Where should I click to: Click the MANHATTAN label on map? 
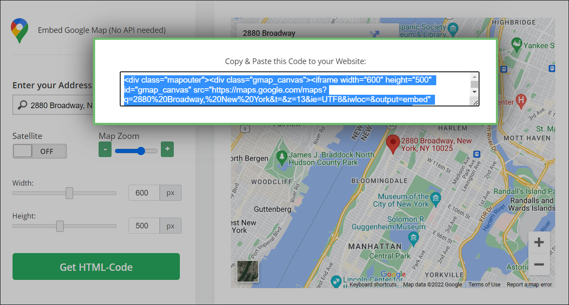[x=375, y=246]
